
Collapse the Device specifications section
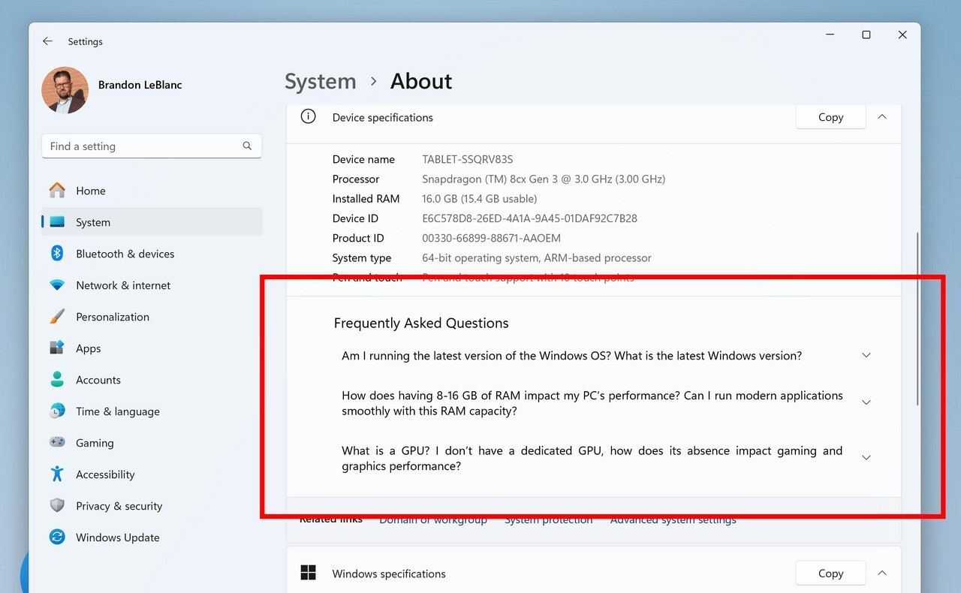882,117
